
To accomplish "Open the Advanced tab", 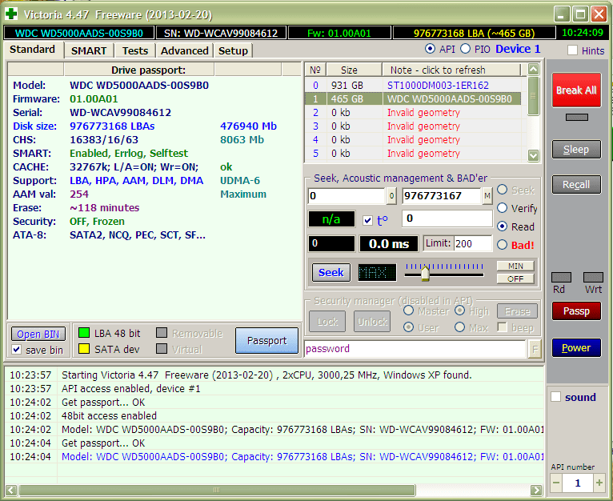I will coord(185,51).
